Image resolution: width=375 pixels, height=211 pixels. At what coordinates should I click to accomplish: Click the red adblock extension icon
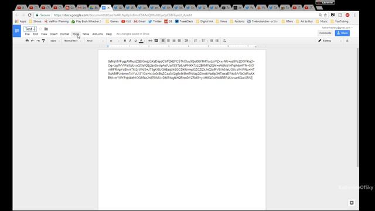pos(347,15)
